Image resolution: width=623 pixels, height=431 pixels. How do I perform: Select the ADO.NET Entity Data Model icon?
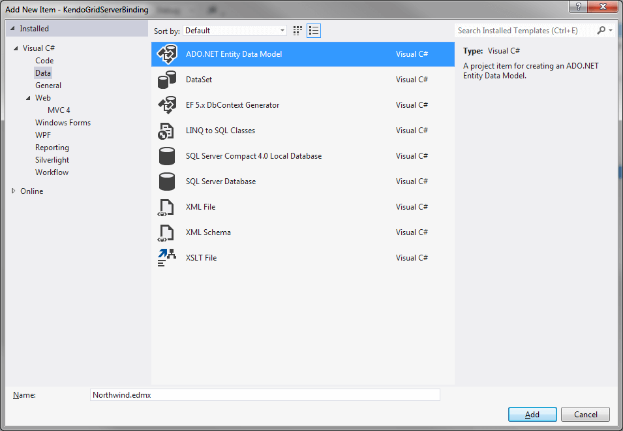(167, 55)
